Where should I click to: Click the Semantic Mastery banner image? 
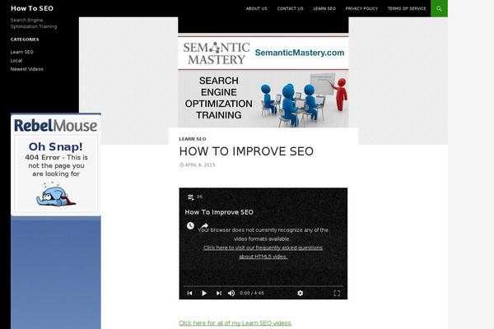pyautogui.click(x=263, y=82)
